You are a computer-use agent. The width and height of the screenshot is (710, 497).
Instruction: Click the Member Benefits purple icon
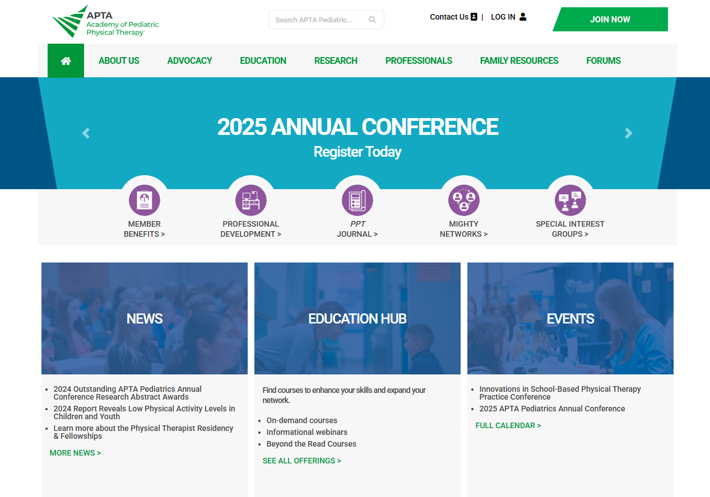pos(145,200)
